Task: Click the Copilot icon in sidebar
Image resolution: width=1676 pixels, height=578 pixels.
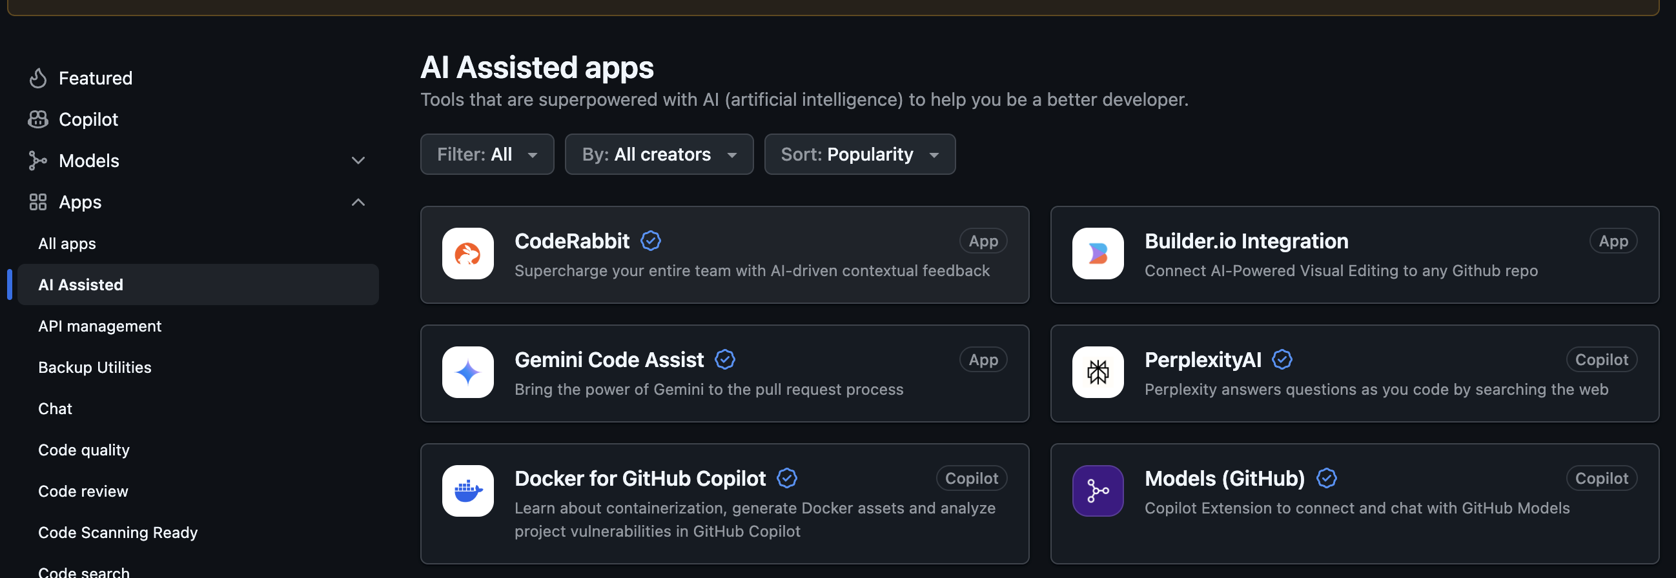Action: [x=37, y=119]
